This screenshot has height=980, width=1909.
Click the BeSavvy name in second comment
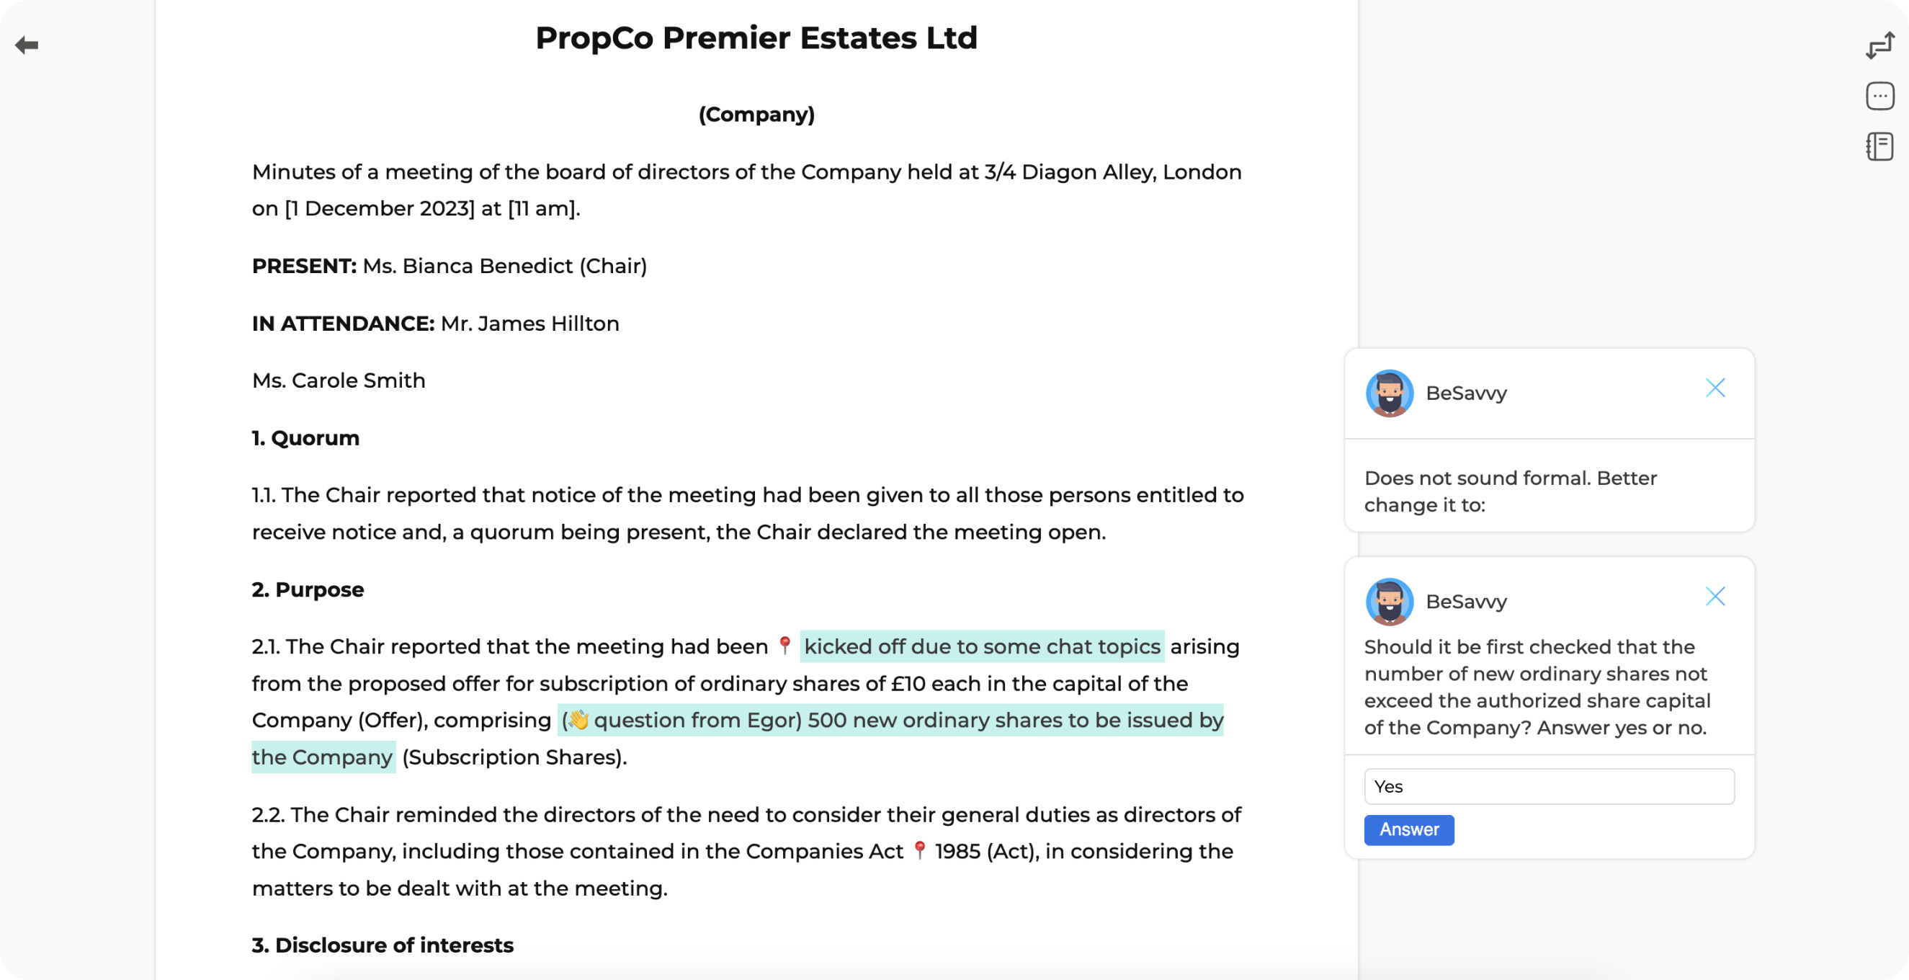coord(1466,601)
